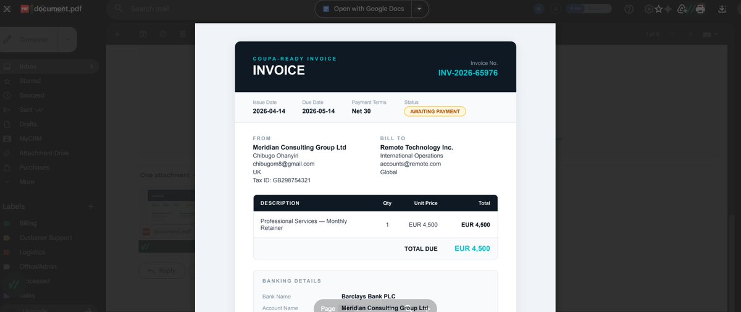Click the invoice number INV-2026-65976
This screenshot has width=741, height=312.
pos(468,73)
